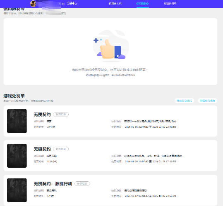Select the 信用限制令 tab
The image size is (223, 206).
(x=143, y=4)
